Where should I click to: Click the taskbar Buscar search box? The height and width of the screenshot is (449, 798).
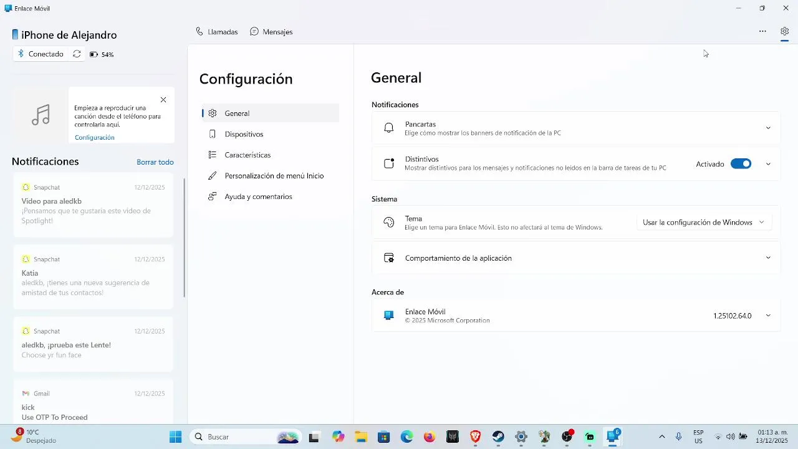pos(246,437)
